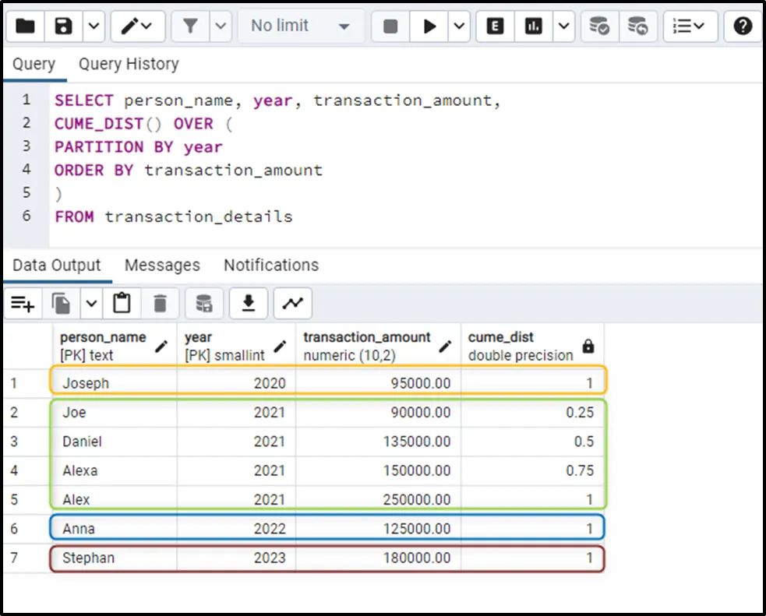Switch to the Messages tab
This screenshot has height=616, width=766.
point(162,265)
